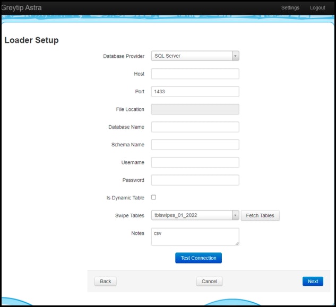
Task: Click Logout in the top bar
Action: coord(317,8)
